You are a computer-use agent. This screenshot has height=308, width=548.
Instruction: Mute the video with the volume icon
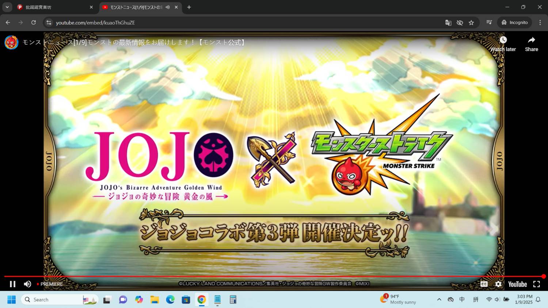(27, 284)
